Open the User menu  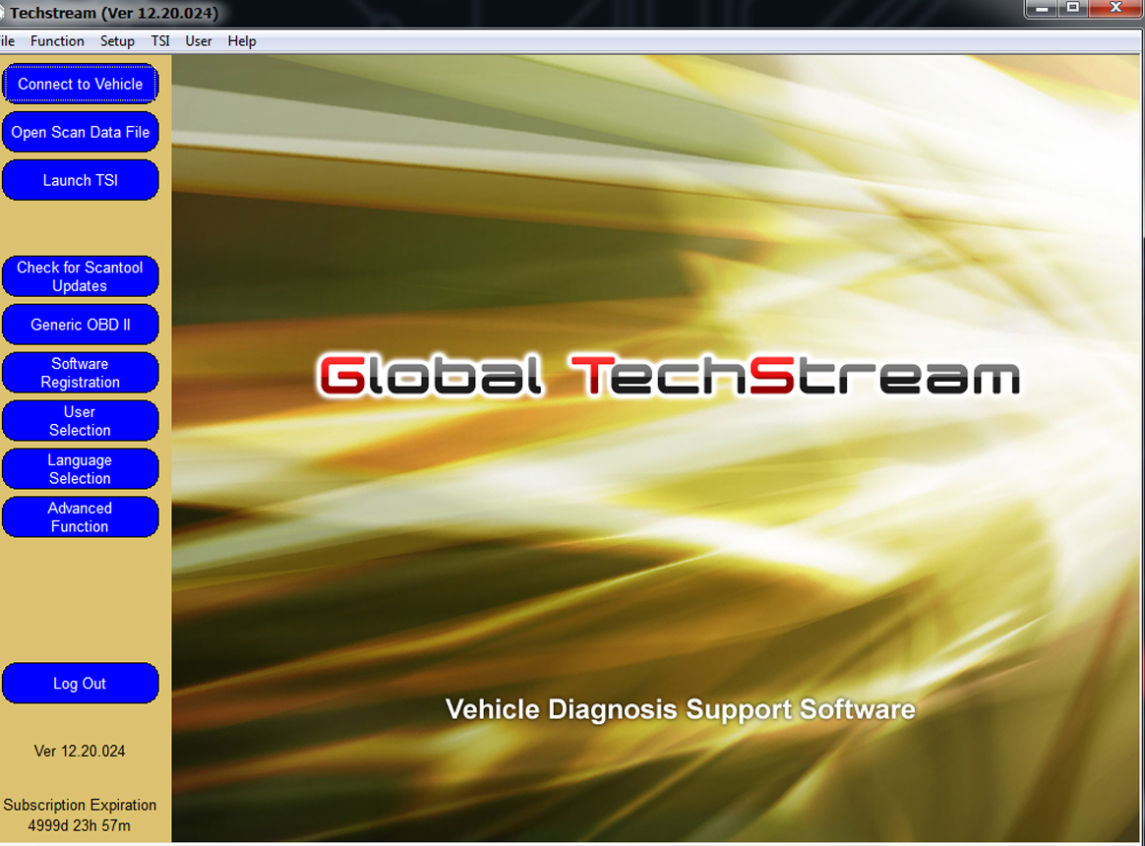tap(199, 41)
